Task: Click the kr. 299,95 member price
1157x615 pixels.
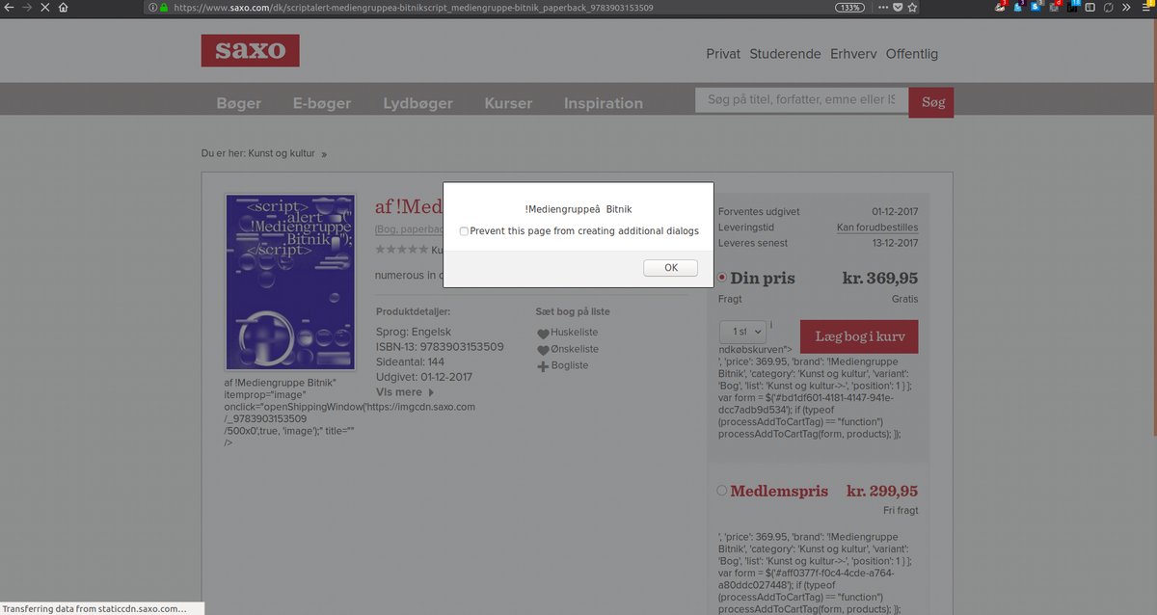Action: [882, 491]
